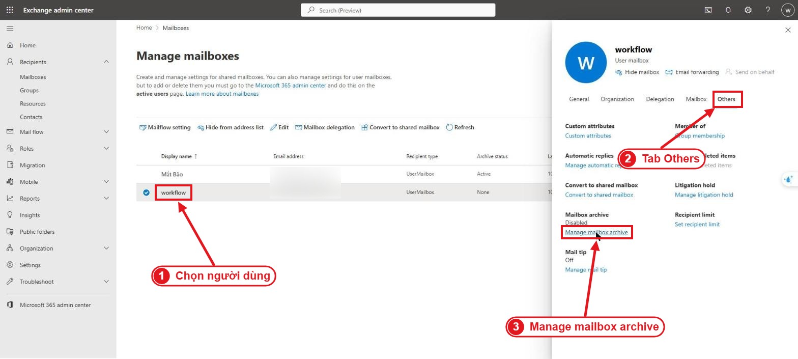Click the Migration icon in sidebar
Image resolution: width=798 pixels, height=359 pixels.
click(x=10, y=165)
